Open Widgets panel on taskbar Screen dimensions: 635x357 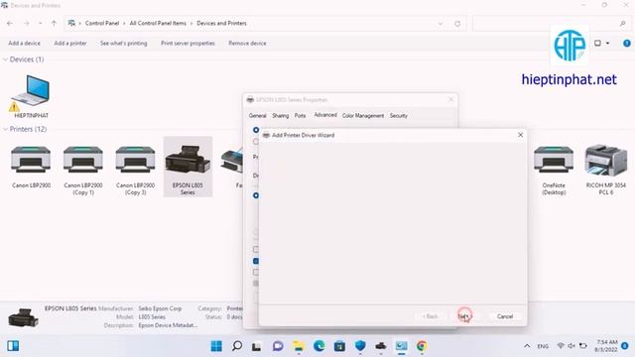coord(13,346)
